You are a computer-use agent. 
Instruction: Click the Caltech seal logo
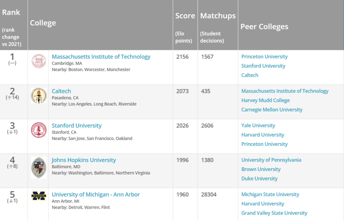pos(38,96)
